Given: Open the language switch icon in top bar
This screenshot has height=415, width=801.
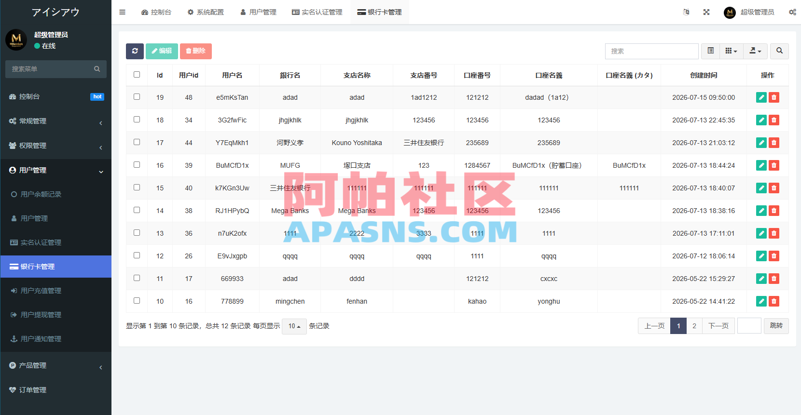Looking at the screenshot, I should [x=686, y=12].
